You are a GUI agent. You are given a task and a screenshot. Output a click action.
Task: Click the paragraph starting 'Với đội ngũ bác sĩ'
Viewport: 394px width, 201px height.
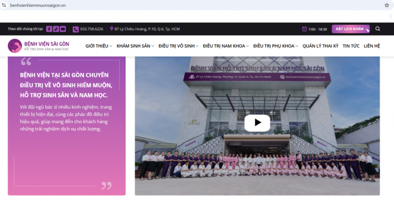pos(66,118)
